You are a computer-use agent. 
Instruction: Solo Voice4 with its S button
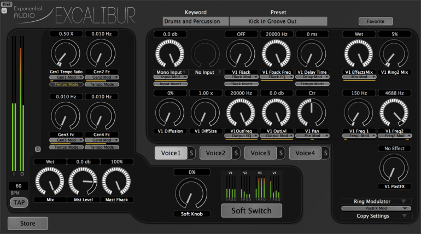(x=326, y=153)
